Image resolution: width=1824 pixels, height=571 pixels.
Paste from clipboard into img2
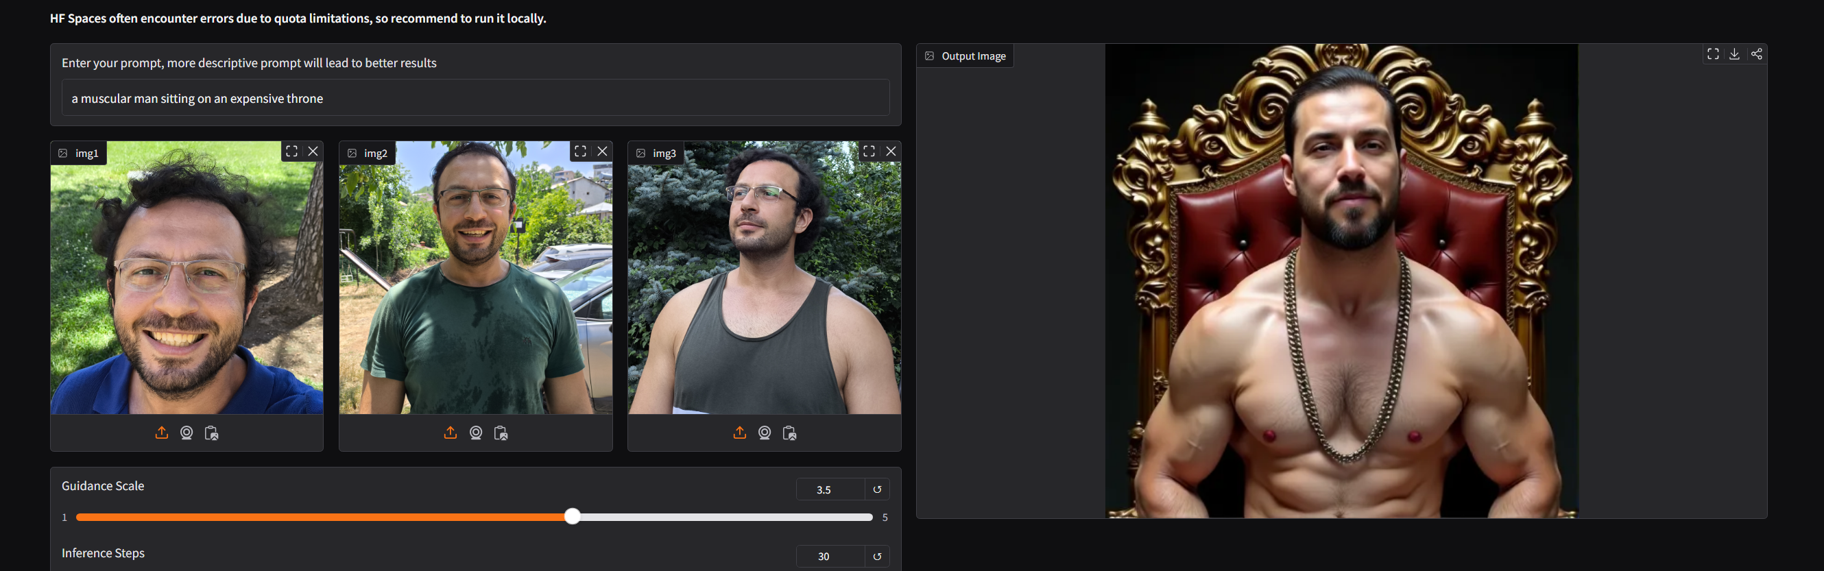[501, 433]
